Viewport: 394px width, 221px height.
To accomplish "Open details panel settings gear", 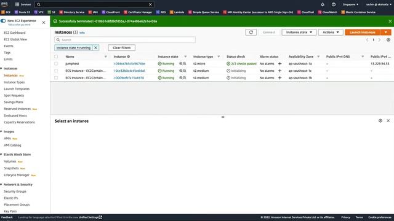I will pyautogui.click(x=380, y=121).
